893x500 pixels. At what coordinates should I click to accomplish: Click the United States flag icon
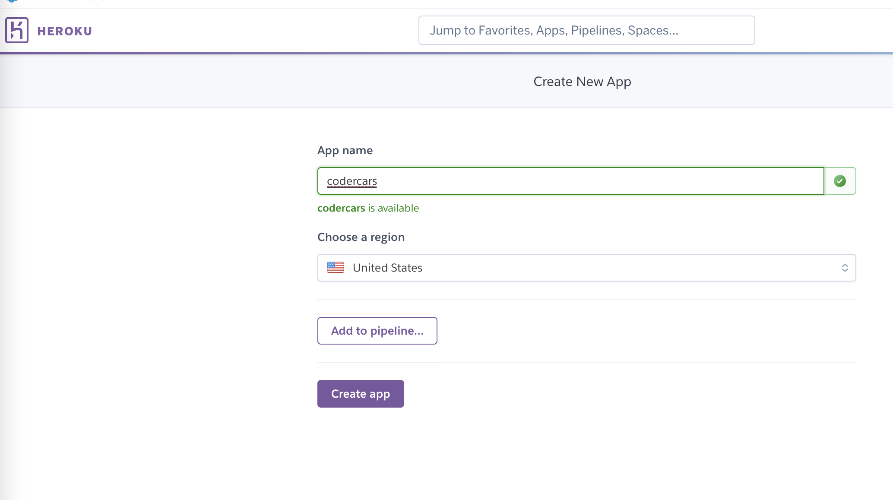(x=335, y=268)
